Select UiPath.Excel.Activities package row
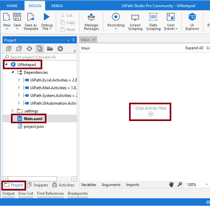The height and width of the screenshot is (206, 210). [54, 80]
